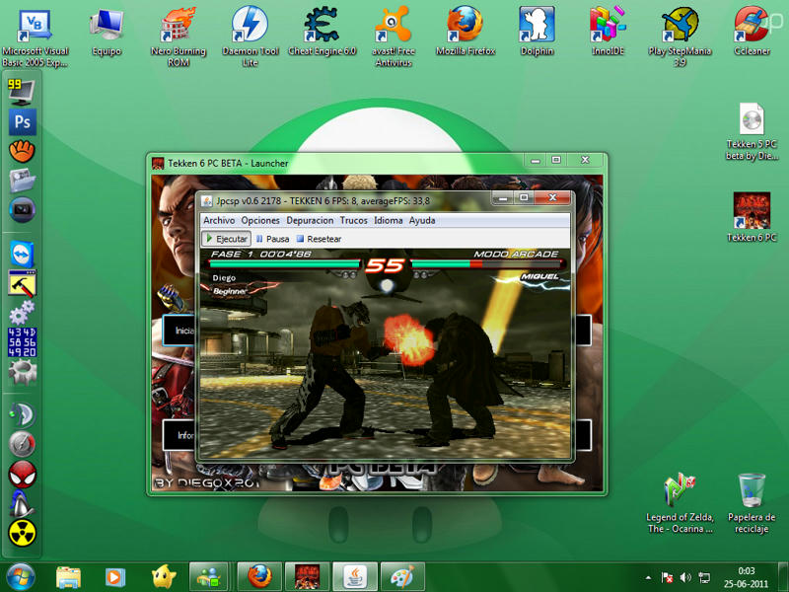Viewport: 789px width, 592px height.
Task: Click the 99 FPS monitor dock icon
Action: [x=21, y=92]
